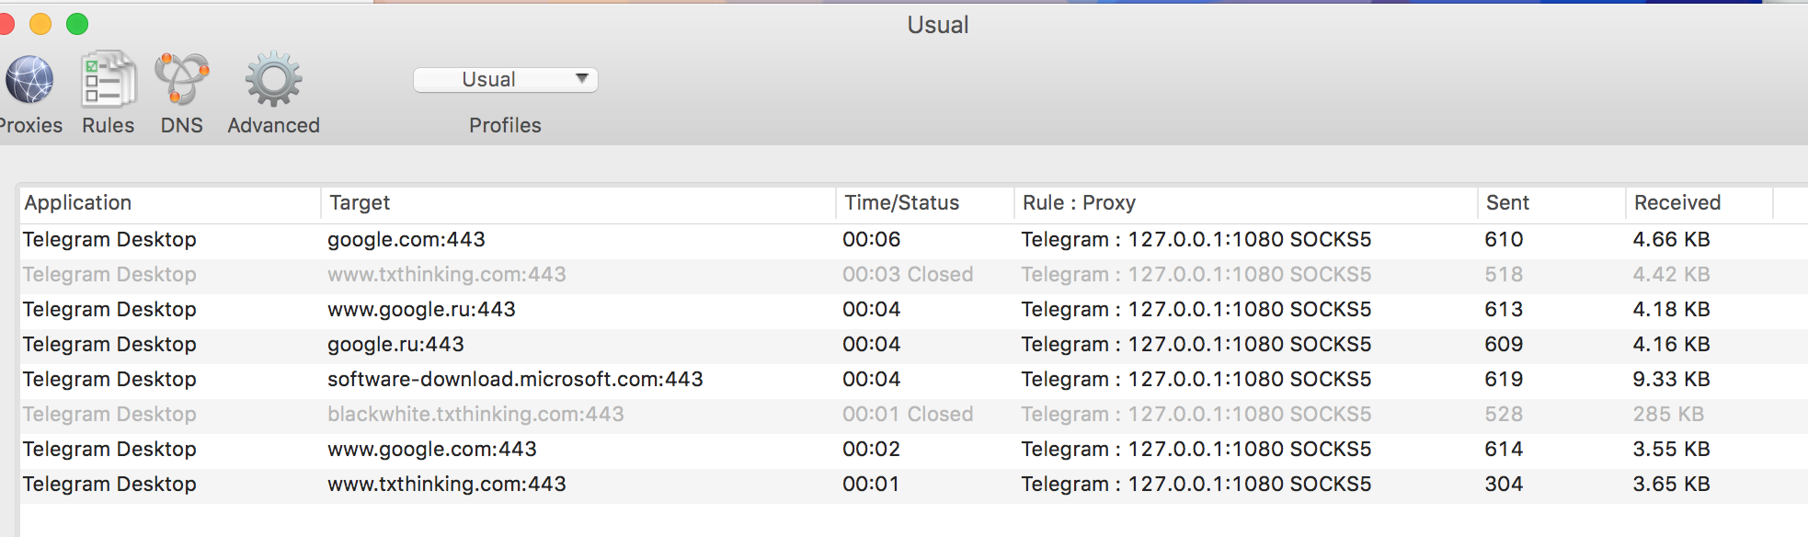Click the yellow minimize window button
The height and width of the screenshot is (537, 1808).
[40, 24]
